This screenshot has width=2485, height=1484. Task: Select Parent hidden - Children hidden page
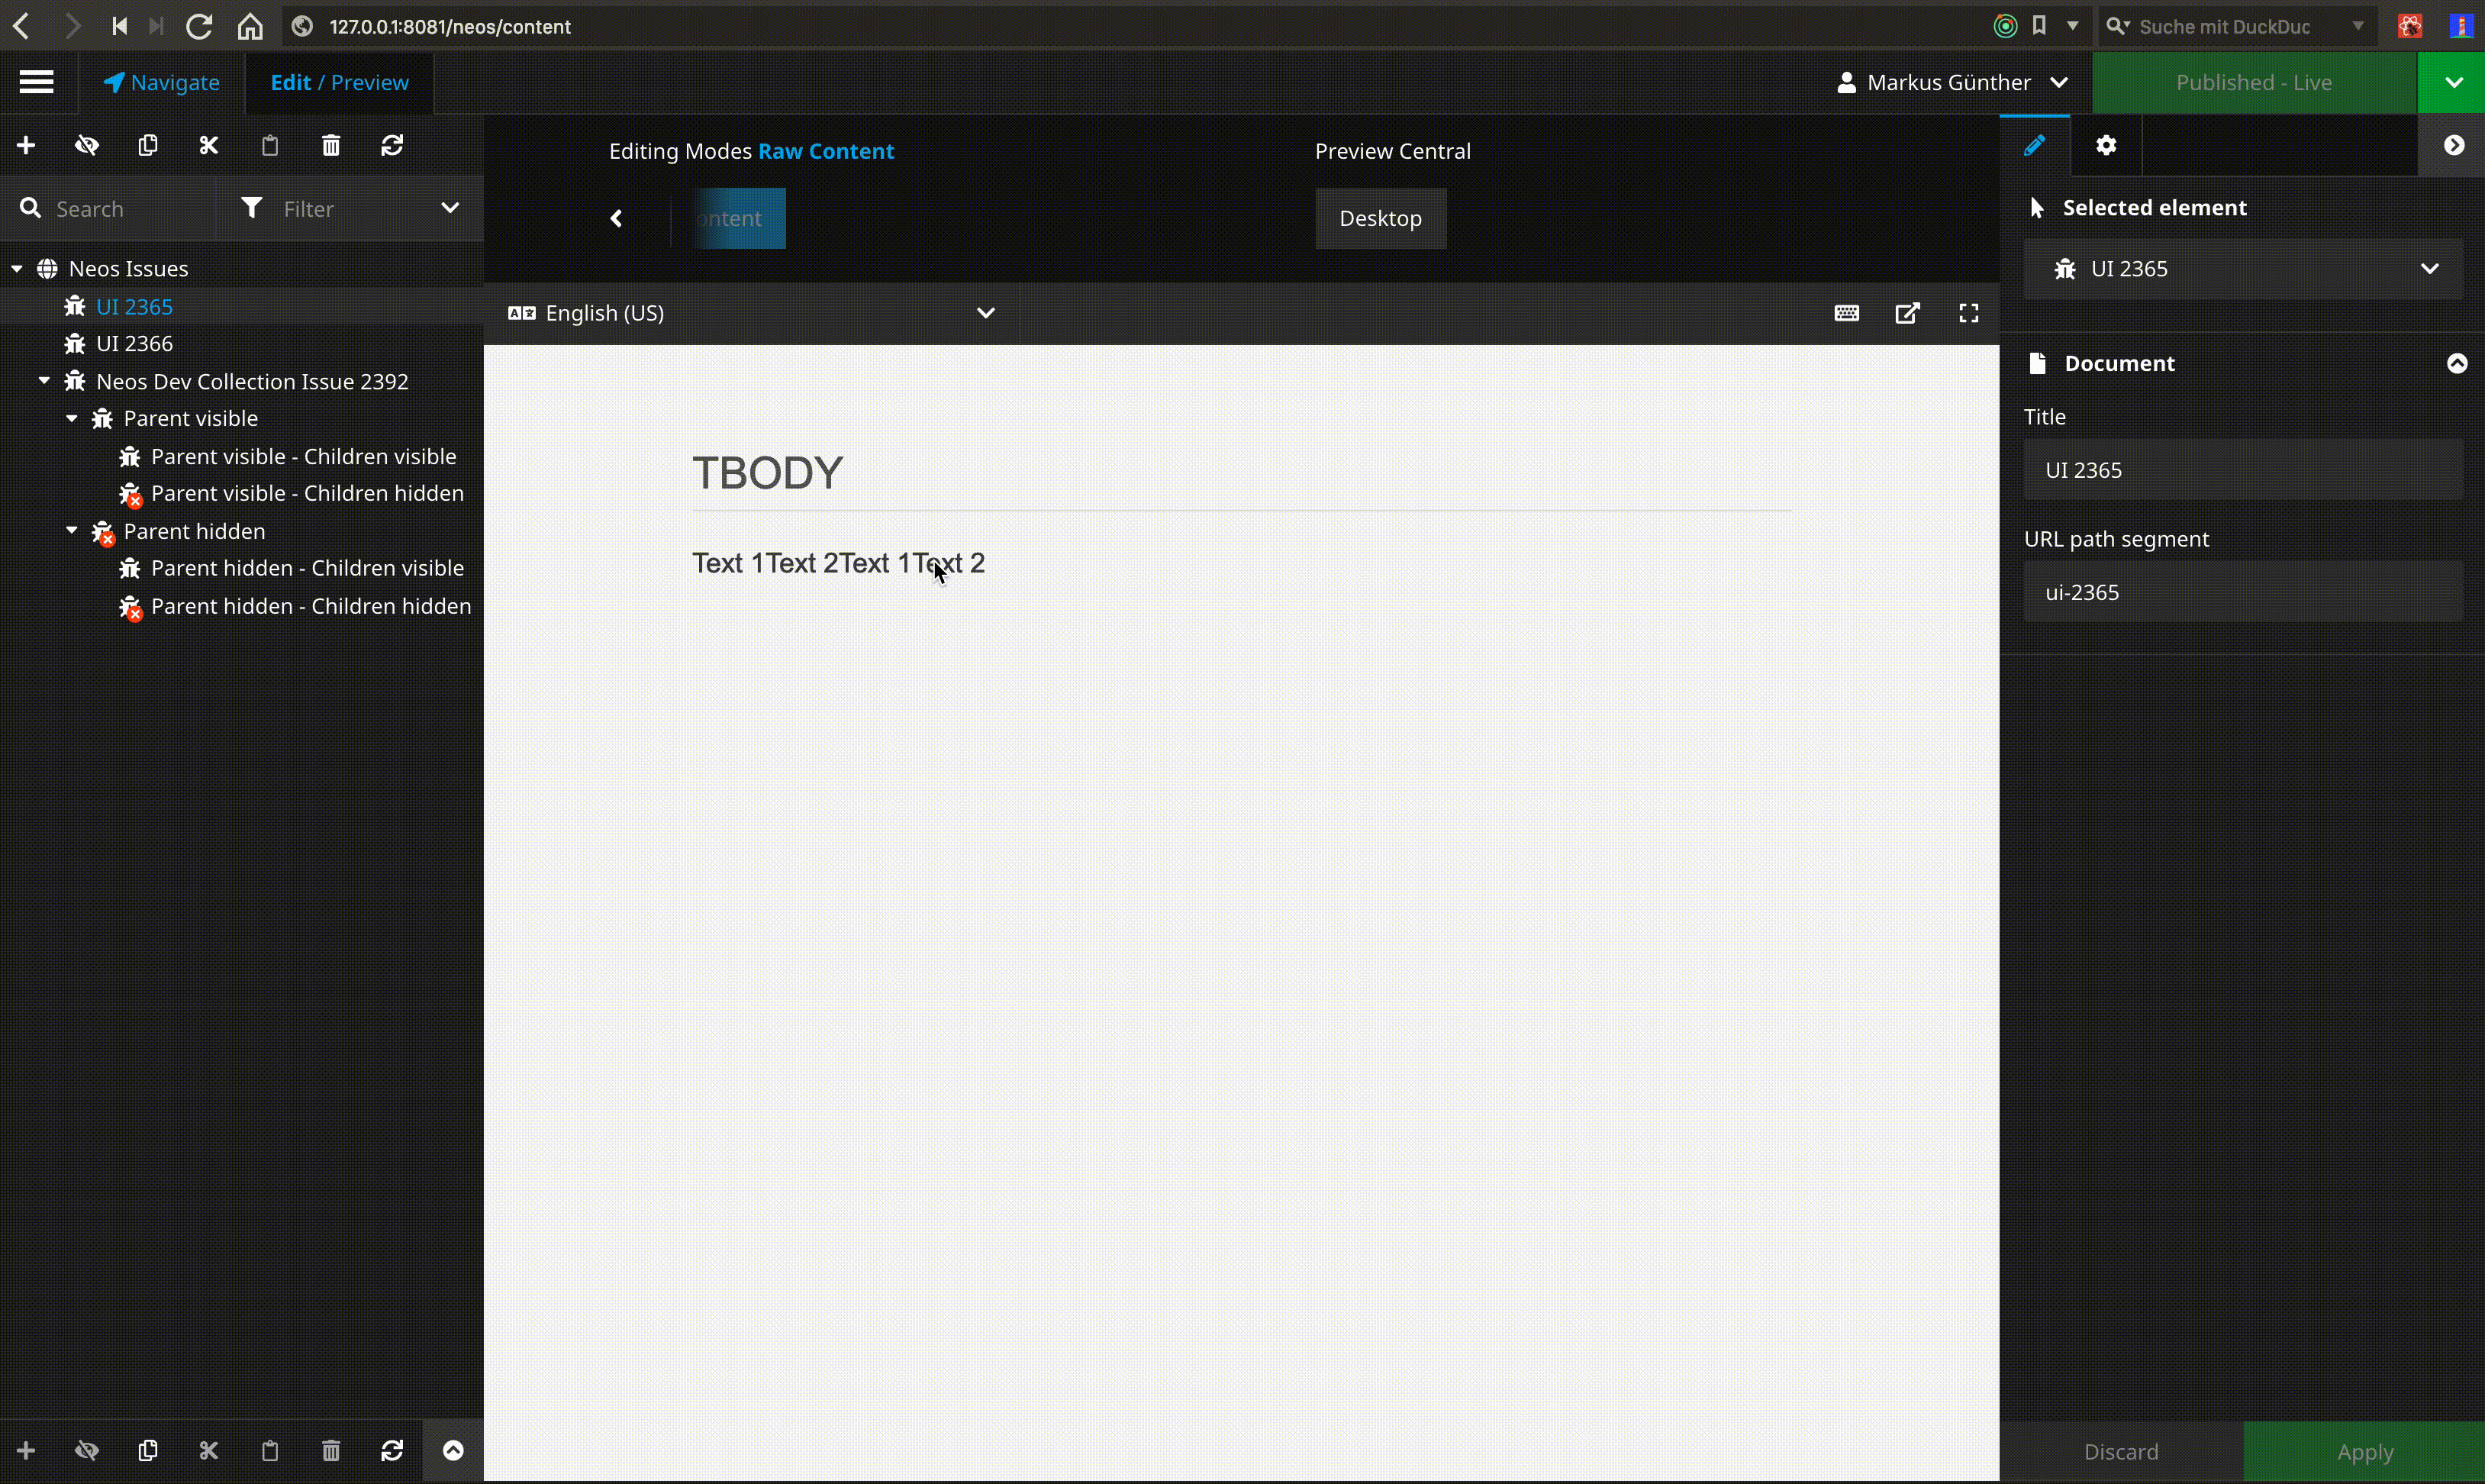311,606
